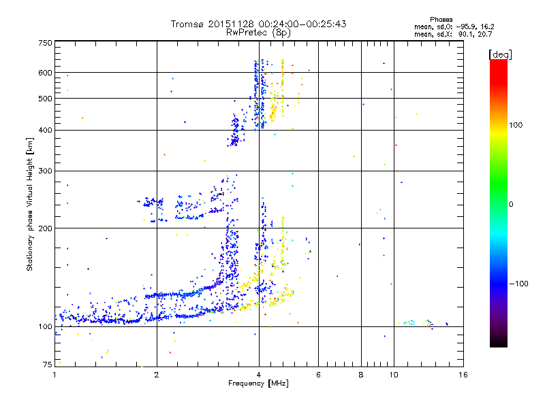The height and width of the screenshot is (408, 545).
Task: Click the 'Stationary phase Virtual Height [km]' axis title
Action: 30,204
